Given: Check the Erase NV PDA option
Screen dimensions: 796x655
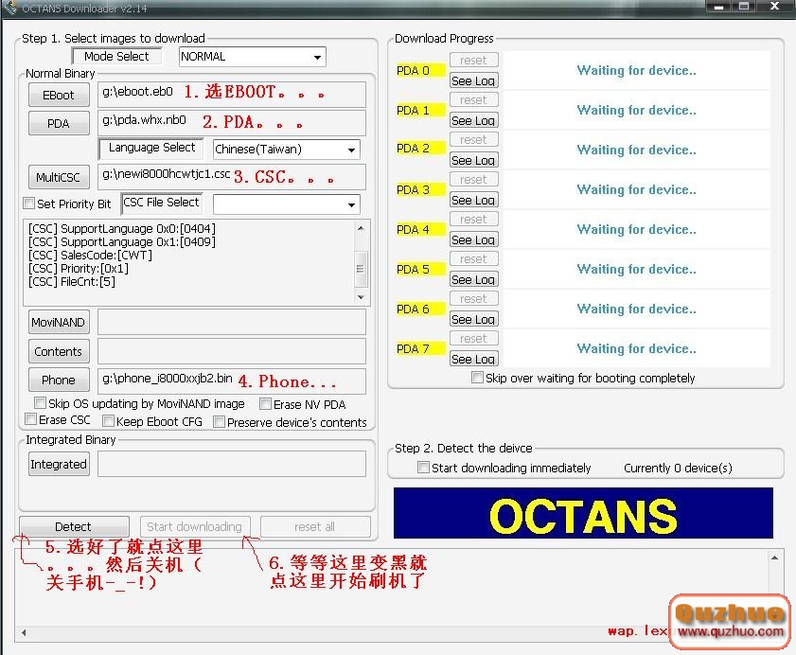Looking at the screenshot, I should click(x=265, y=403).
